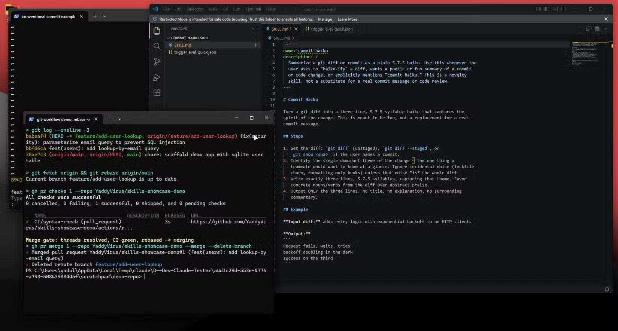Viewport: 618px width, 331px height.
Task: Open the profile dropdown in conventional commit terminal
Action: pyautogui.click(x=104, y=16)
